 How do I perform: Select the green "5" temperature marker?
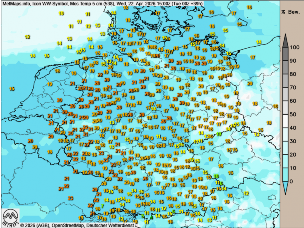coord(143,216)
